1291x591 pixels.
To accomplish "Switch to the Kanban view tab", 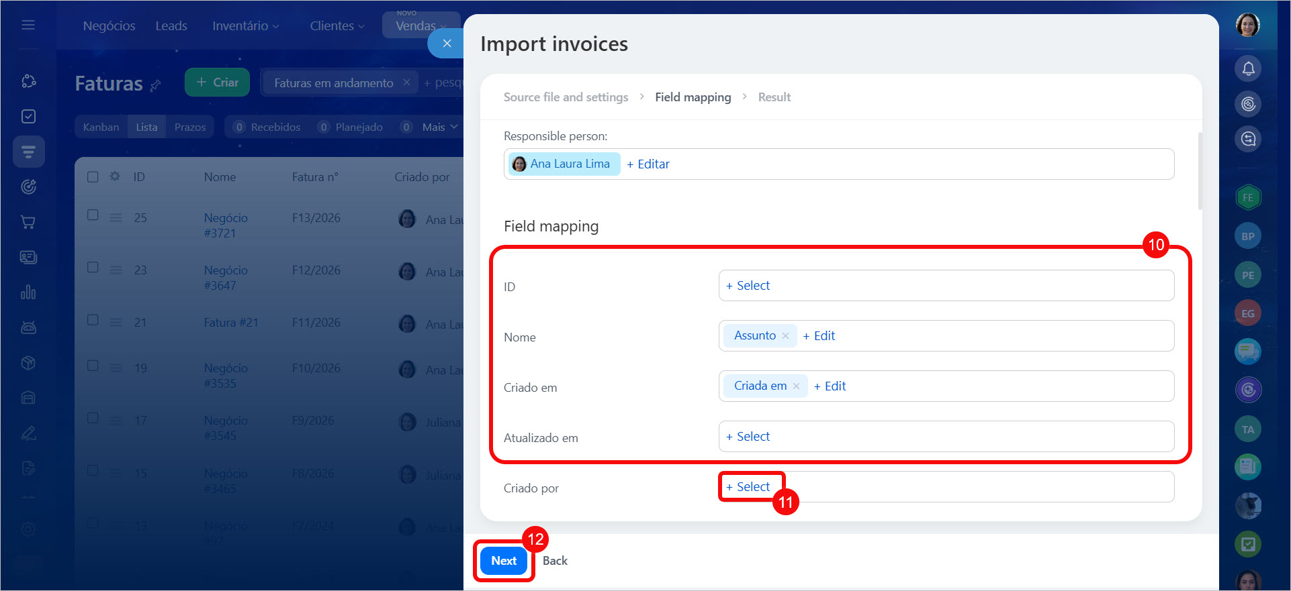I will pyautogui.click(x=101, y=127).
